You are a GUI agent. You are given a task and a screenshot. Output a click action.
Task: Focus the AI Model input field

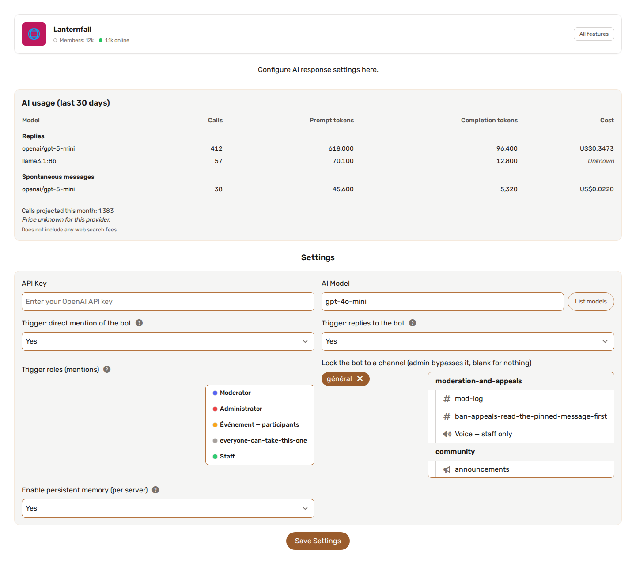point(443,302)
